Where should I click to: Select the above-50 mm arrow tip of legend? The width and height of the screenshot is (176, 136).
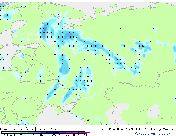click(88, 132)
